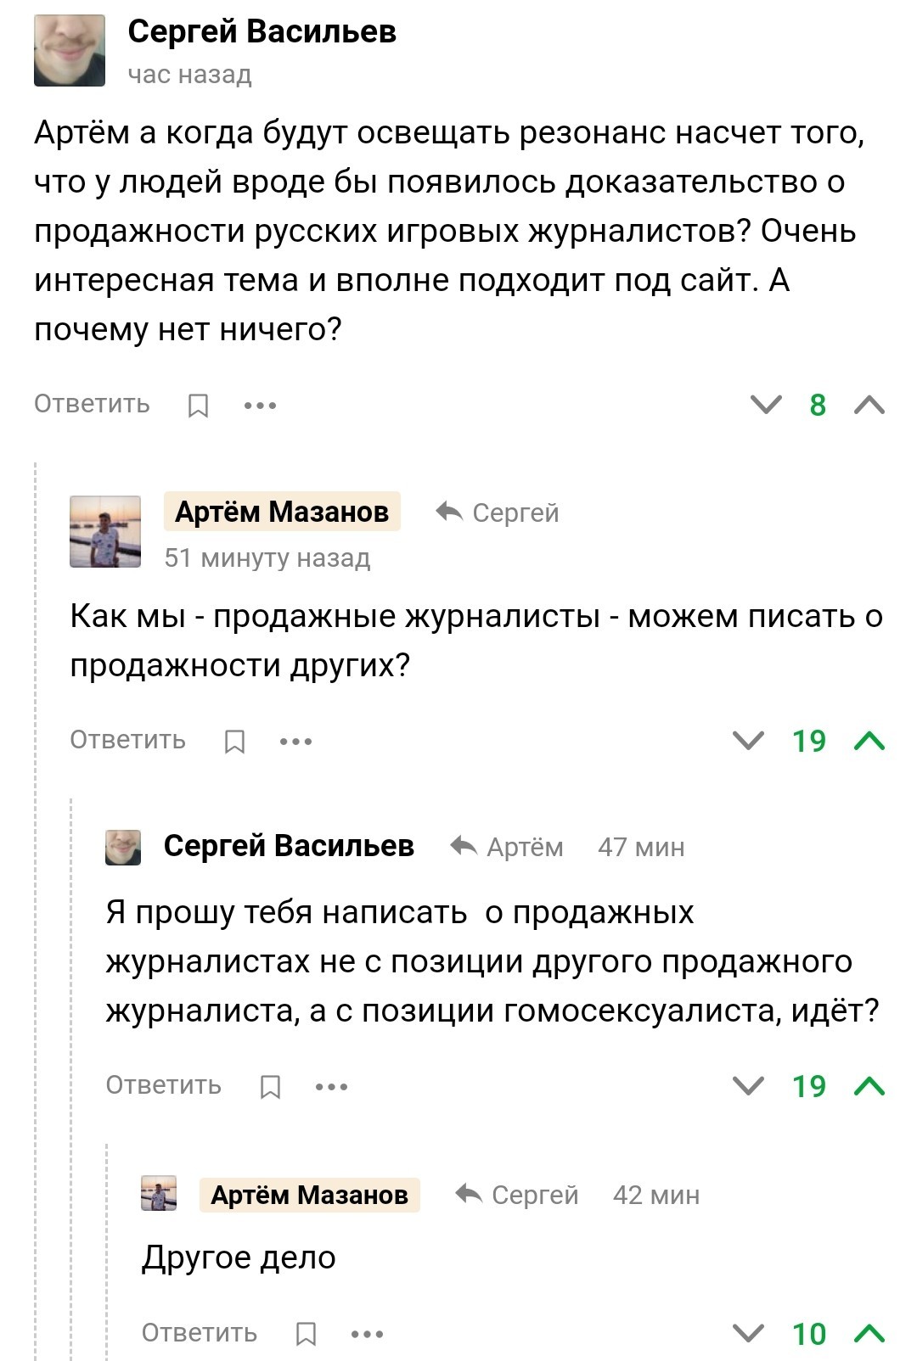Upvote the 47 мин comment by Сергей
This screenshot has width=917, height=1361.
[869, 1086]
